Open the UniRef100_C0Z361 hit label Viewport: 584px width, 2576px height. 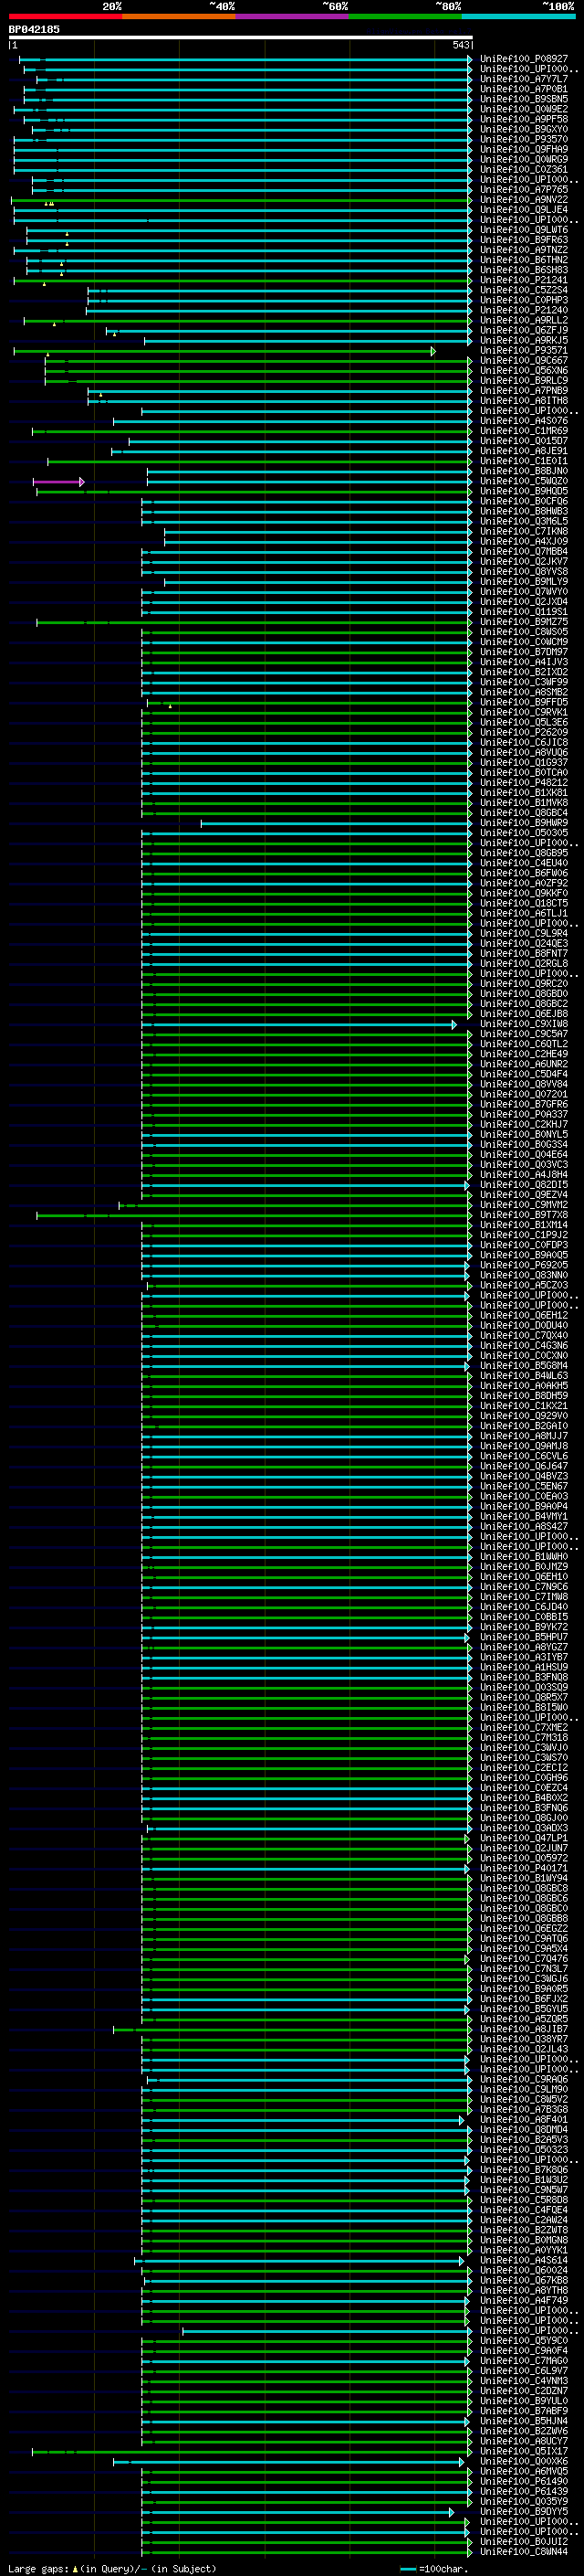point(524,170)
